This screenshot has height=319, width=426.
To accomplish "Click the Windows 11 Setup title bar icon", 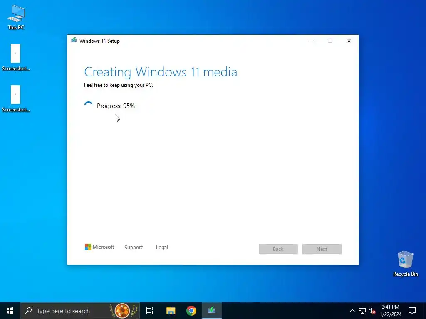I will click(x=74, y=40).
